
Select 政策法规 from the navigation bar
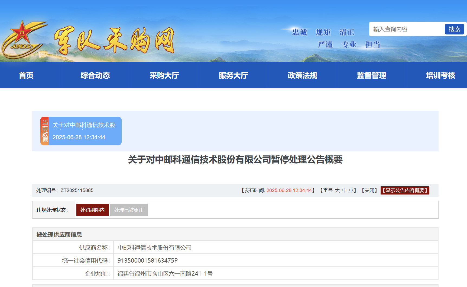[x=302, y=75]
